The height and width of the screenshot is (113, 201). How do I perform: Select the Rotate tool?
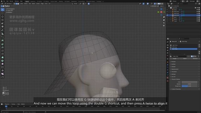pos(3,20)
